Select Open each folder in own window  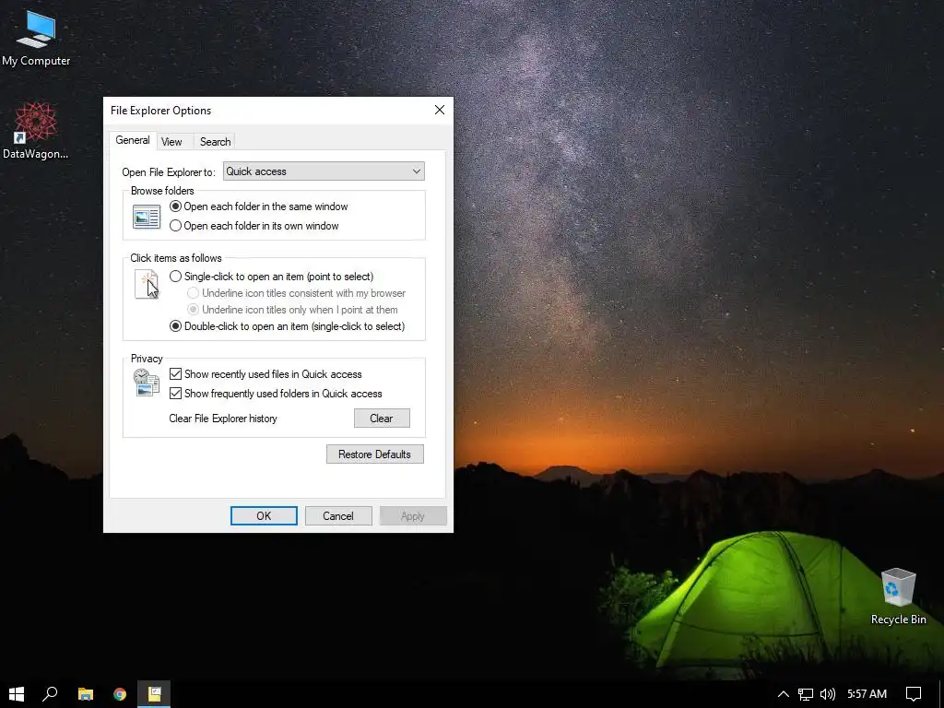coord(254,226)
